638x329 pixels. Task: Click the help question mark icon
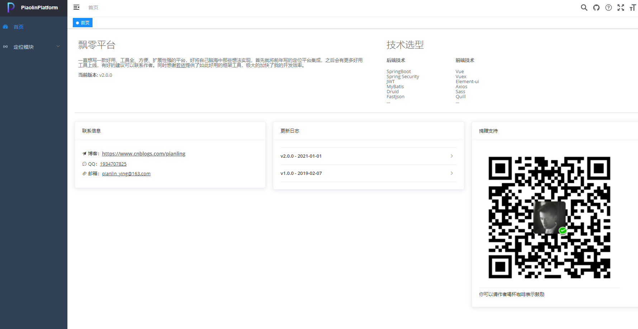(x=609, y=8)
